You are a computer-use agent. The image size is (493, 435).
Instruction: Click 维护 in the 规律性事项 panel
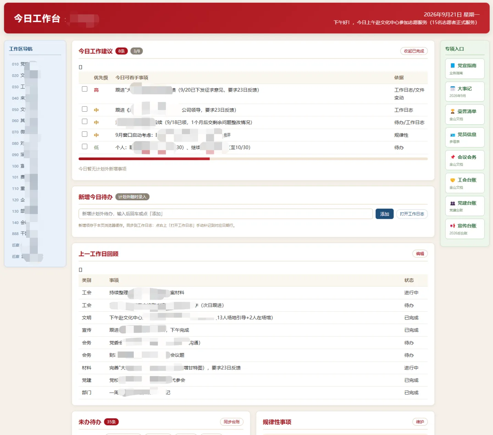coord(420,422)
